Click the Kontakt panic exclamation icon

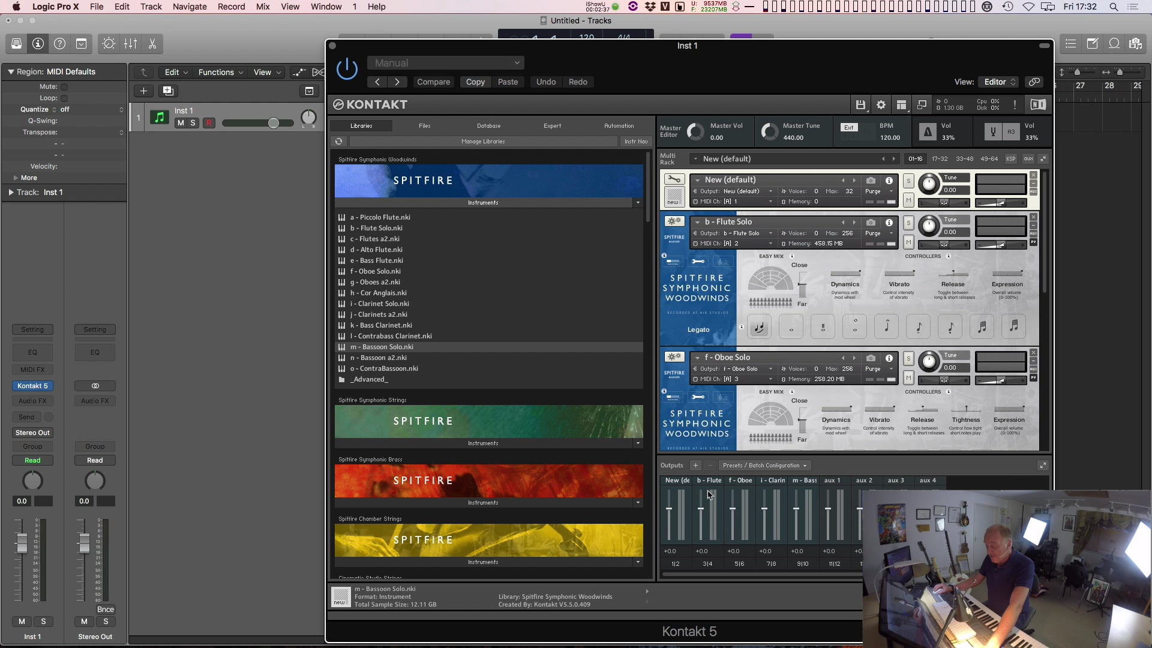coord(1015,105)
